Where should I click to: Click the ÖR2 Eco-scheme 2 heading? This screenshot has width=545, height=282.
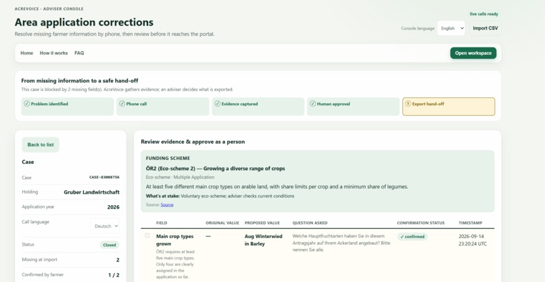tap(215, 169)
